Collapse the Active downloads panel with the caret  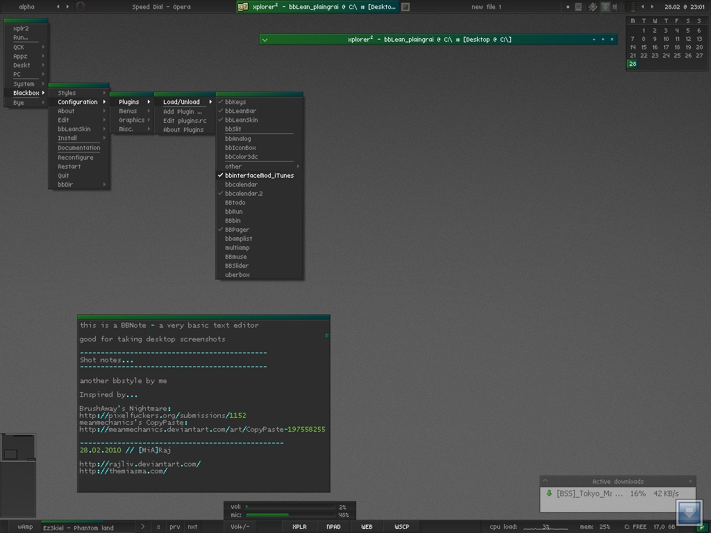click(x=546, y=481)
